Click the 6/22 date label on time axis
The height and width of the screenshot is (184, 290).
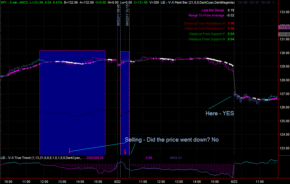coord(117,182)
